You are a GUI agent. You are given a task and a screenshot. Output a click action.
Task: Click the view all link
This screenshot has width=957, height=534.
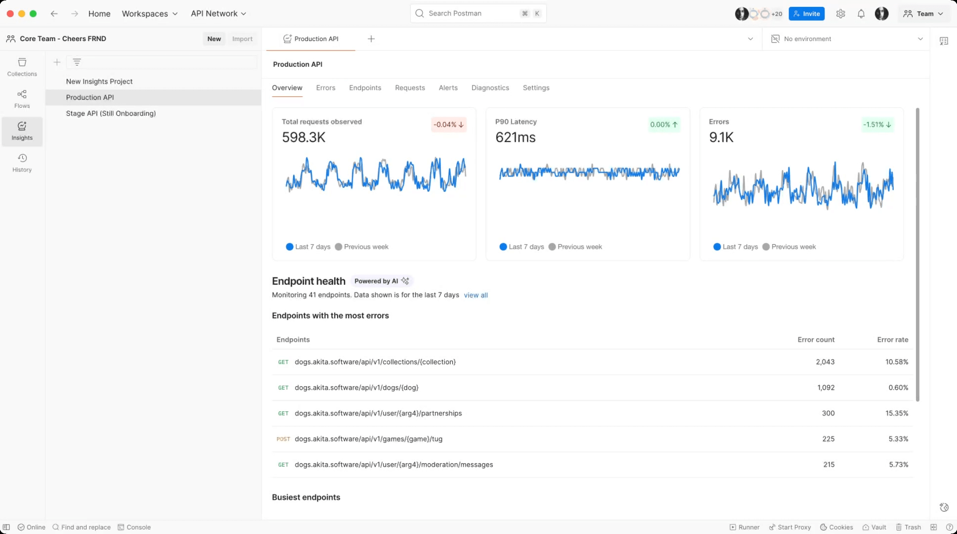(476, 295)
